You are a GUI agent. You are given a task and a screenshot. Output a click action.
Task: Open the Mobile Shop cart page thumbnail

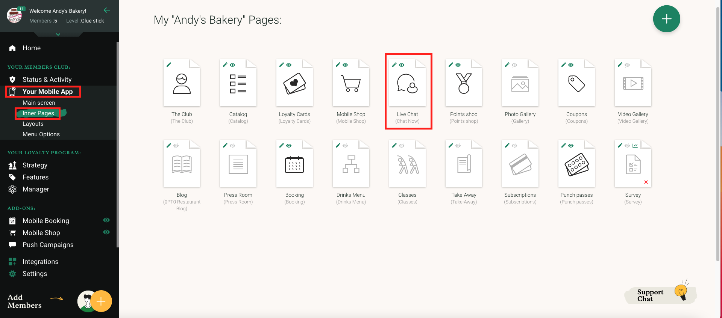tap(351, 83)
